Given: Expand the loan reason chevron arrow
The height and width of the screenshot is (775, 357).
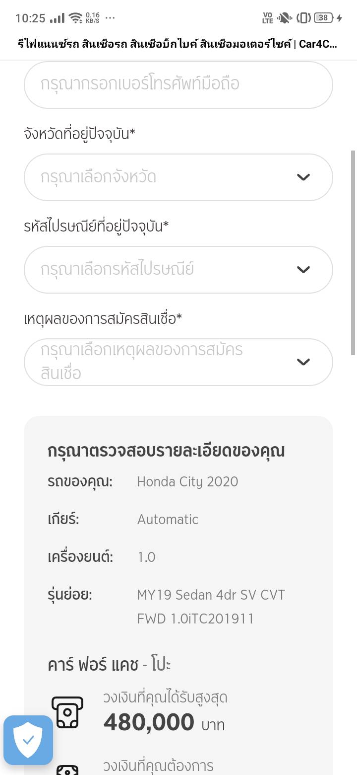Looking at the screenshot, I should point(303,362).
